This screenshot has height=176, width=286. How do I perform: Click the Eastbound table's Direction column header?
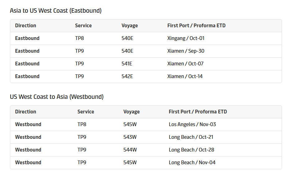[25, 26]
